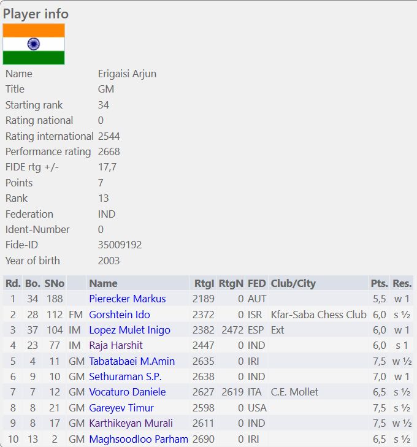Click visited link Karthikeyan Murali
The image size is (417, 447).
[131, 423]
